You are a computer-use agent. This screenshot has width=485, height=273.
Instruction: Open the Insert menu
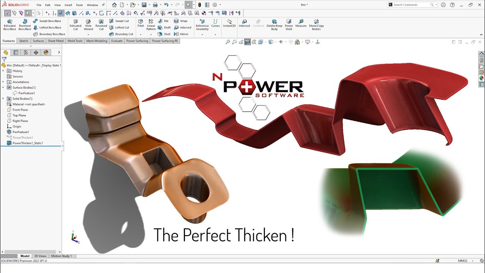pos(68,5)
